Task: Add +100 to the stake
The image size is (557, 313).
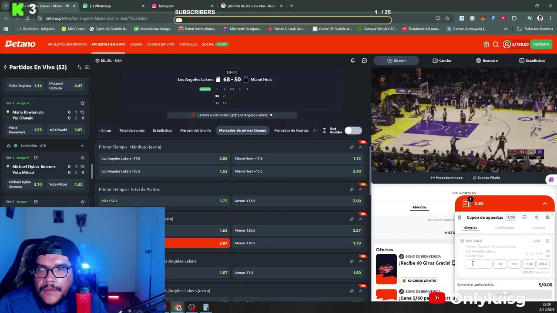Action: pos(529,264)
